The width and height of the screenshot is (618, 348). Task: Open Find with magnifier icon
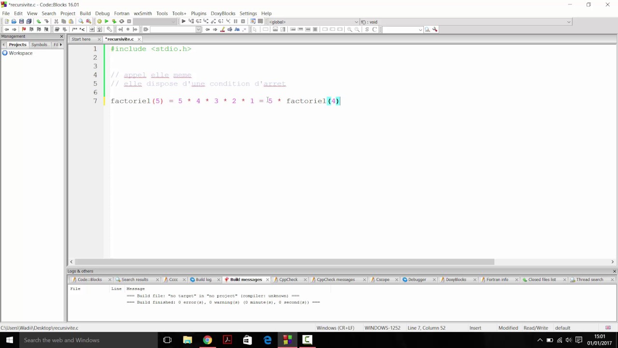[81, 21]
